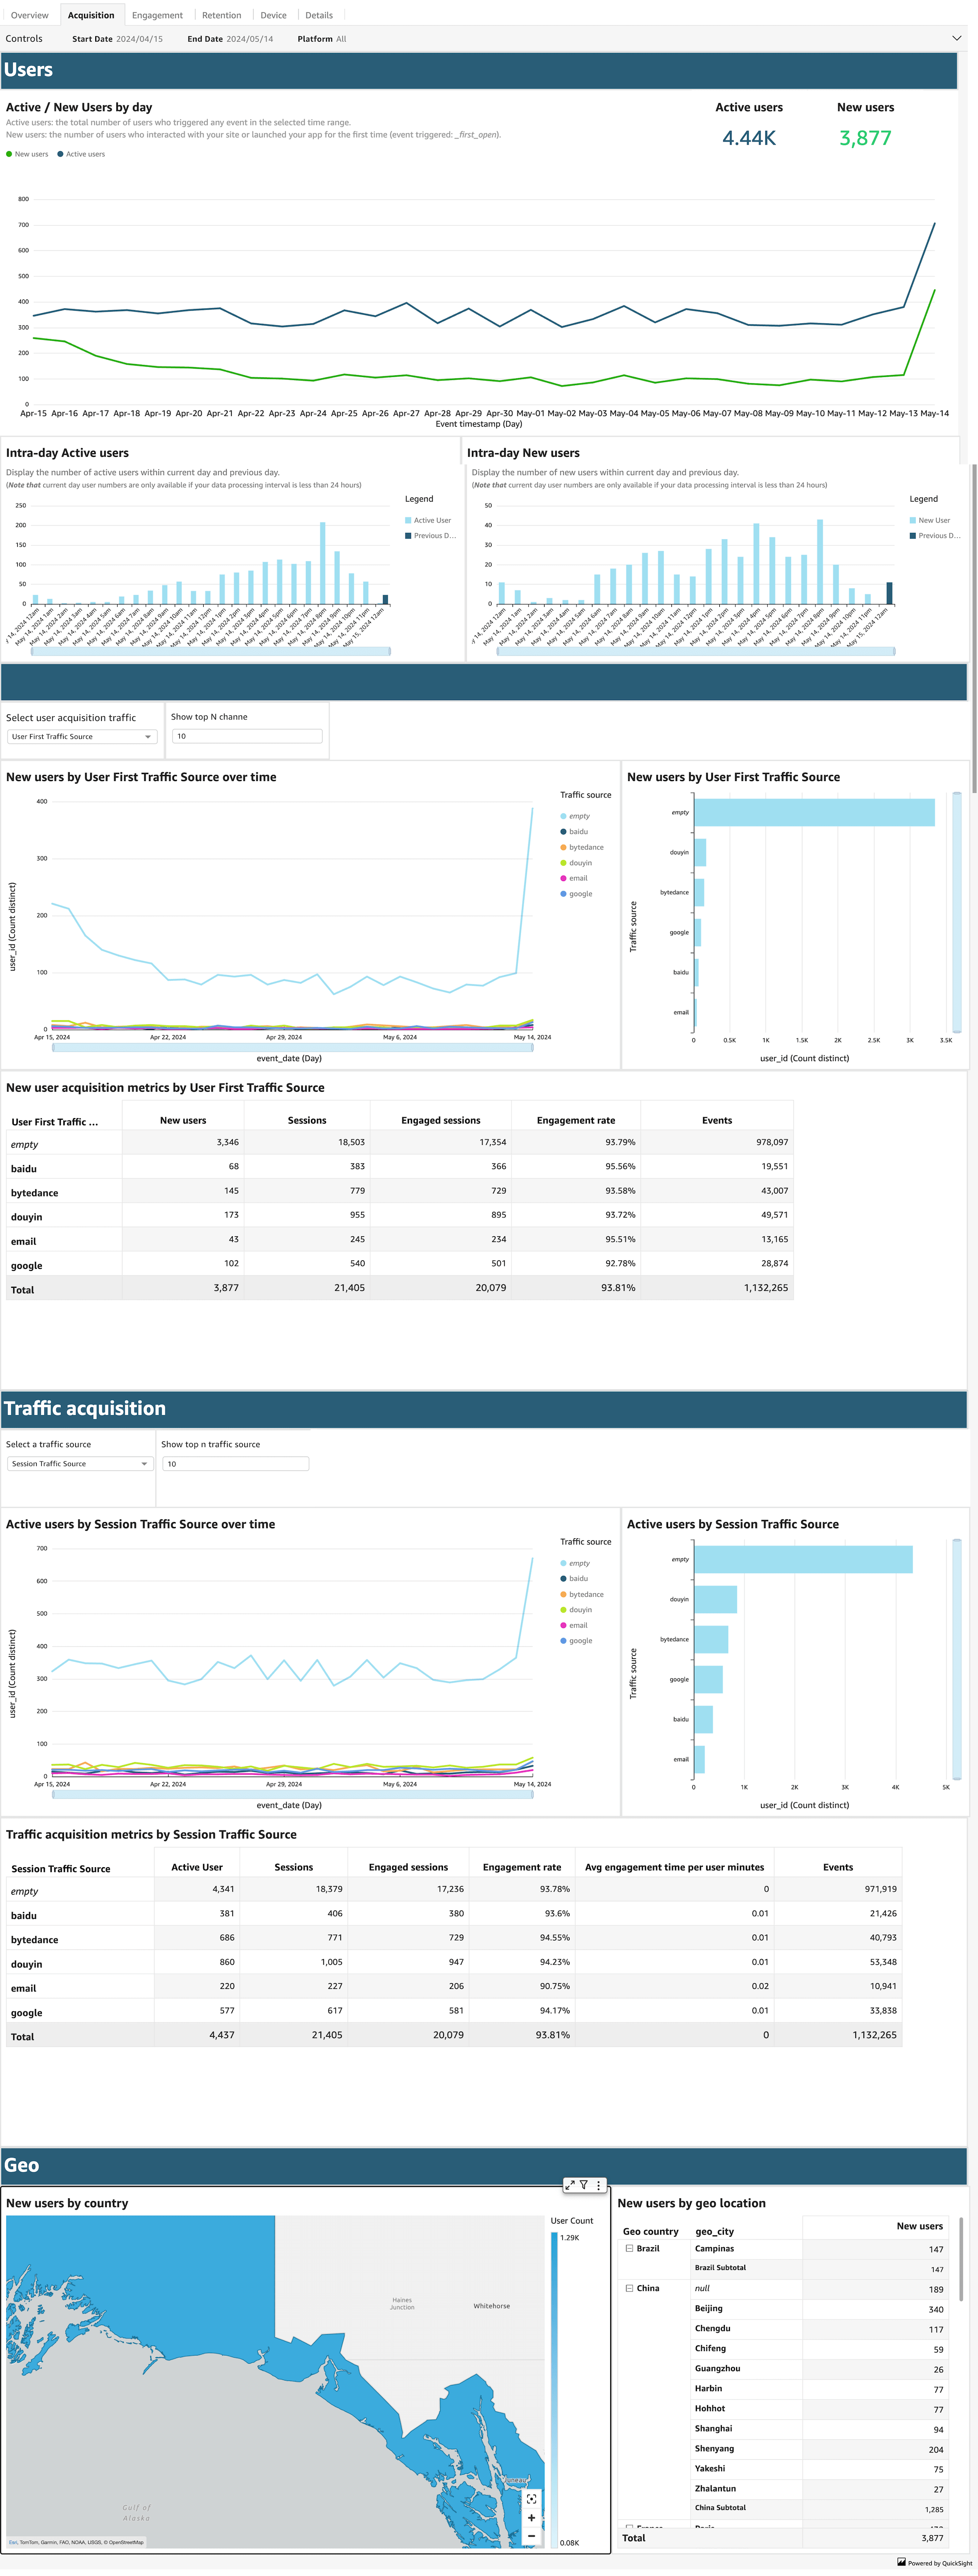Click the geo location table scrollbar
Viewport: 978px width, 2576px height.
point(961,2260)
